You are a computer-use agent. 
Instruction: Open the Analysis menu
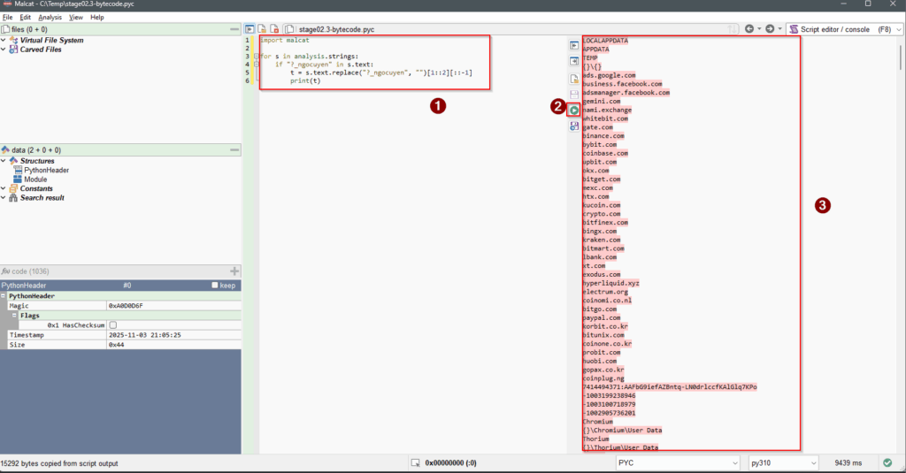(50, 17)
